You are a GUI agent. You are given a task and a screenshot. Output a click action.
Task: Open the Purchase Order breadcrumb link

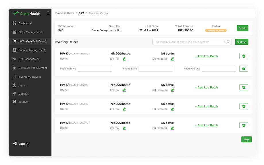[64, 13]
